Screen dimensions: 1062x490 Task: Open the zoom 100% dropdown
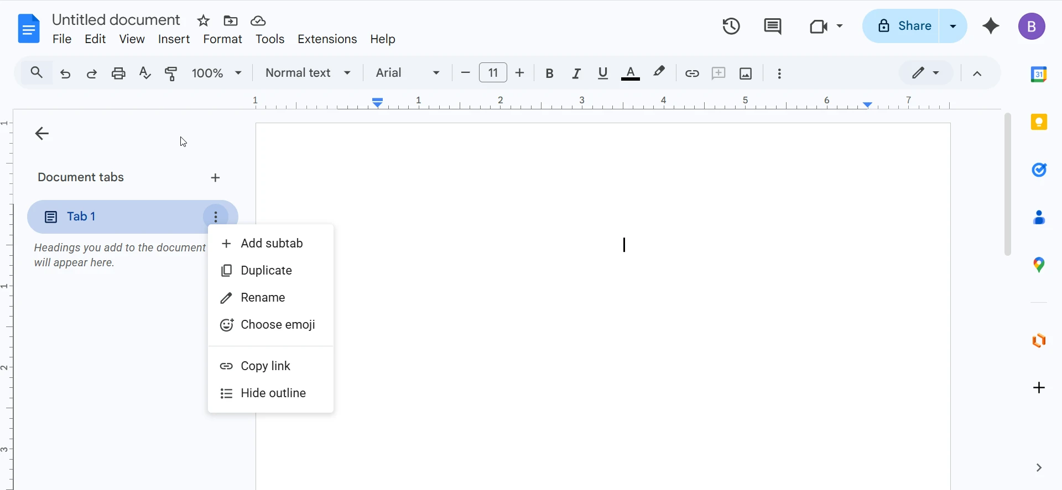tap(217, 73)
